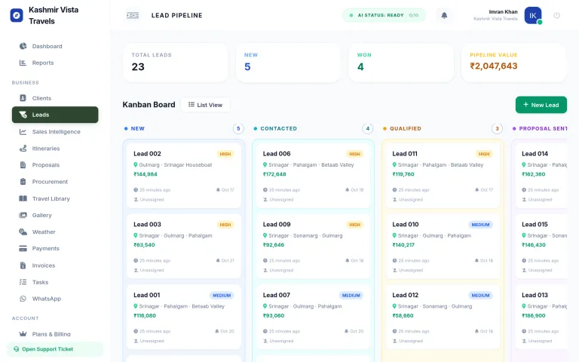
Task: Switch to List View
Action: [205, 105]
